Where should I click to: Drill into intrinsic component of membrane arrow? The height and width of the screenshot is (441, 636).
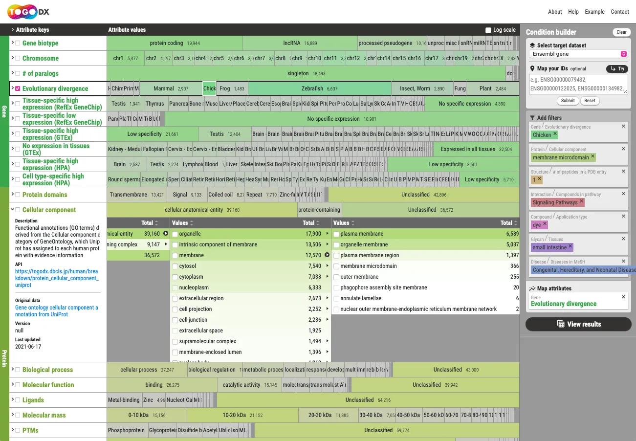click(x=327, y=244)
